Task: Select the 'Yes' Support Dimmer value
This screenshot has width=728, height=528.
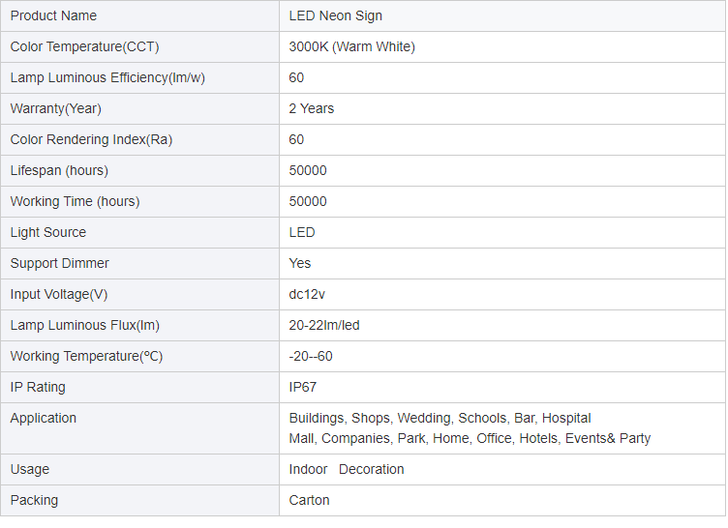Action: point(299,264)
